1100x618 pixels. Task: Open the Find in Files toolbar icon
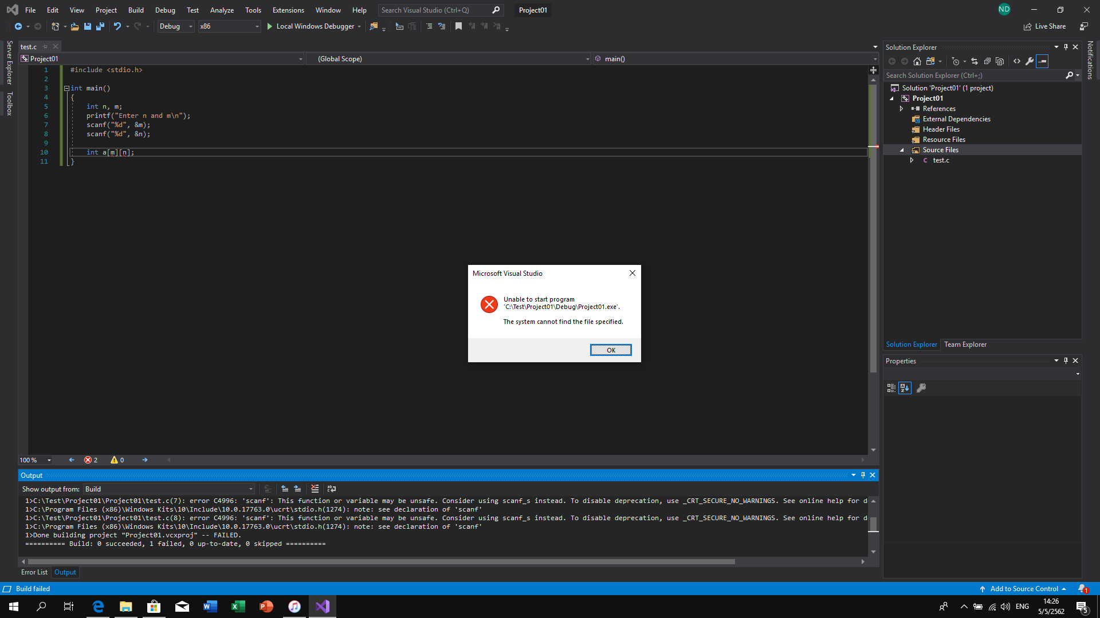click(x=374, y=26)
